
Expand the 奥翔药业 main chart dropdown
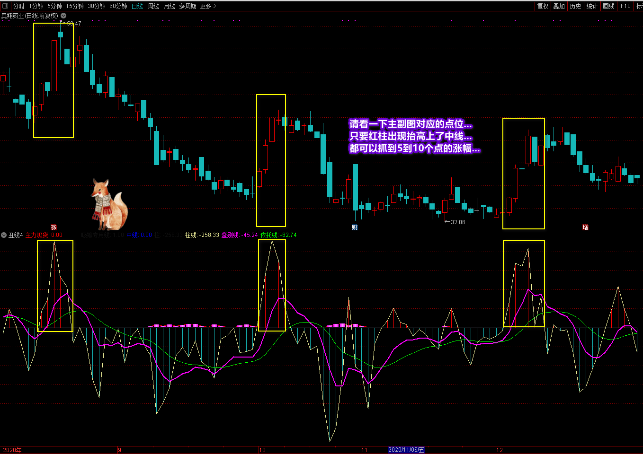pos(63,16)
